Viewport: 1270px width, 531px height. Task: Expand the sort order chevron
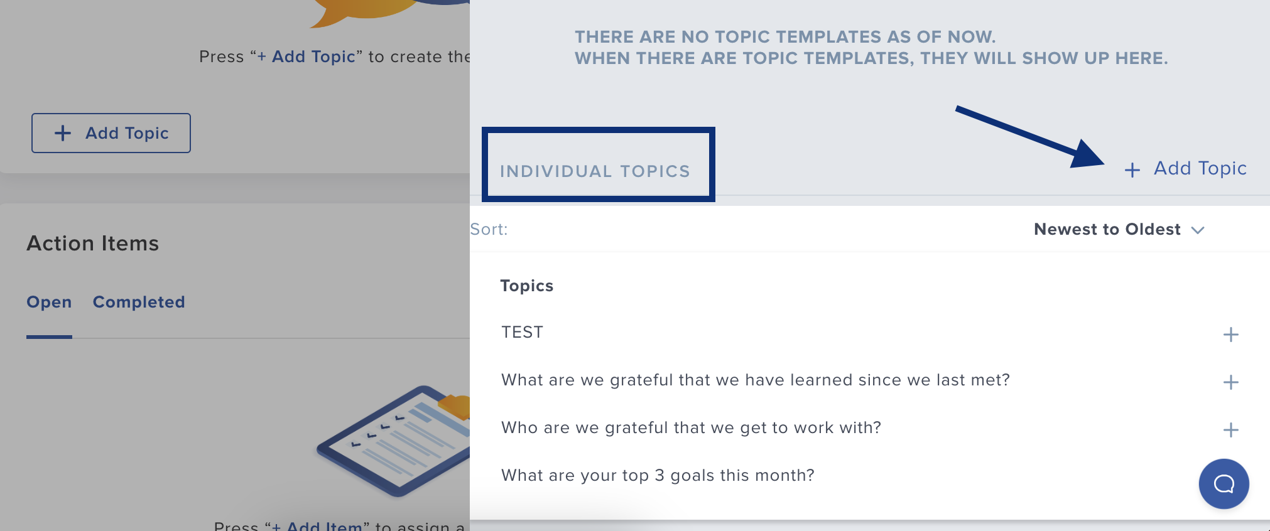(x=1197, y=230)
